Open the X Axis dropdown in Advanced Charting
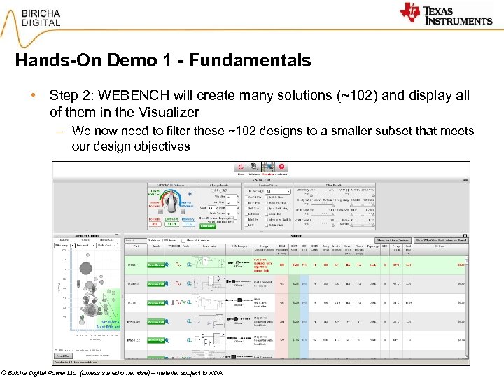 click(x=64, y=245)
